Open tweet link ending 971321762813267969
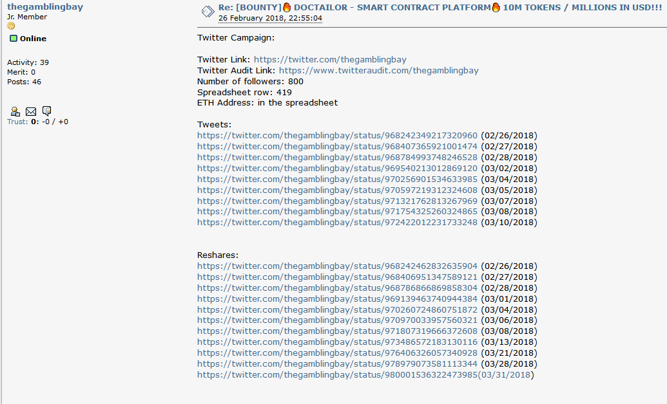This screenshot has height=404, width=667. pyautogui.click(x=337, y=201)
